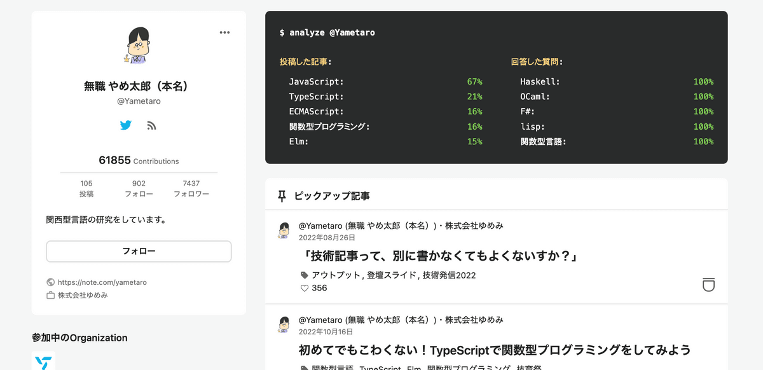Open the 902 フォロー following list
This screenshot has width=763, height=370.
tap(139, 188)
